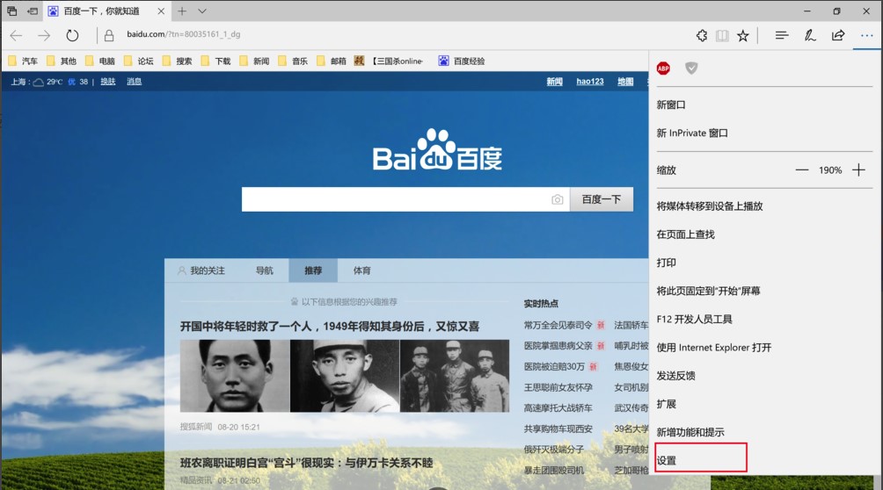This screenshot has height=490, width=883.
Task: Select 新窗口 menu entry
Action: click(x=671, y=104)
